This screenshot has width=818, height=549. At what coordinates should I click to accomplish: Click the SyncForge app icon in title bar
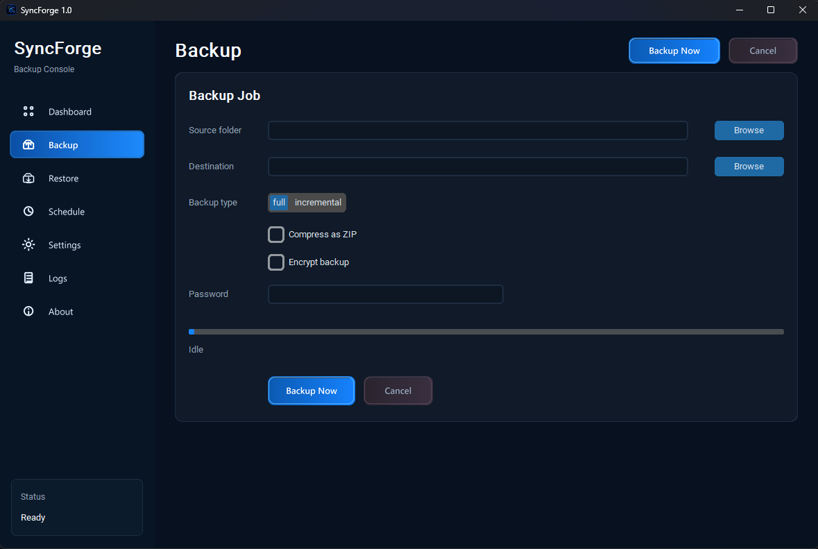pyautogui.click(x=11, y=10)
